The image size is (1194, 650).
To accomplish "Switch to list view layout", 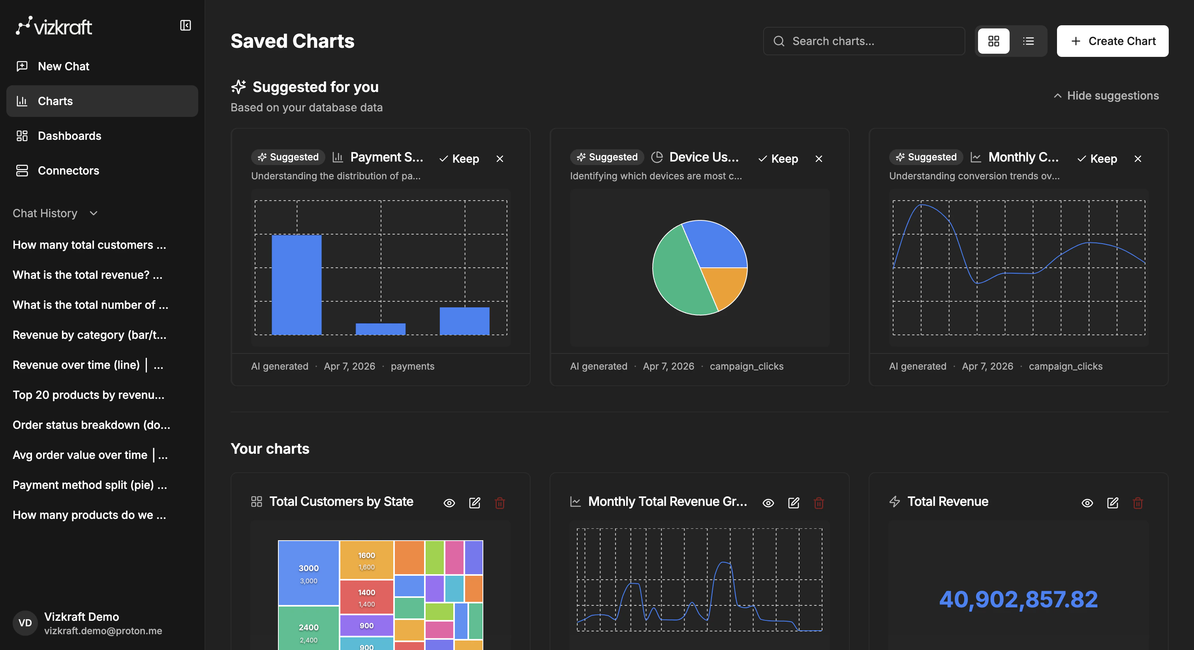I will (1028, 41).
